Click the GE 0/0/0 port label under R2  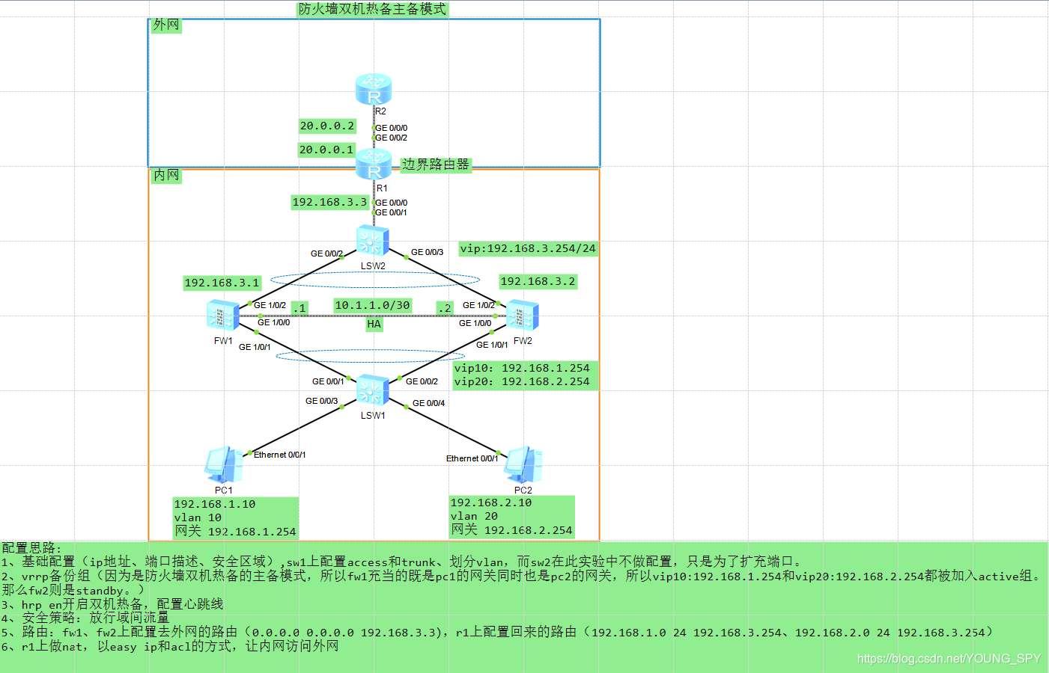(x=392, y=128)
